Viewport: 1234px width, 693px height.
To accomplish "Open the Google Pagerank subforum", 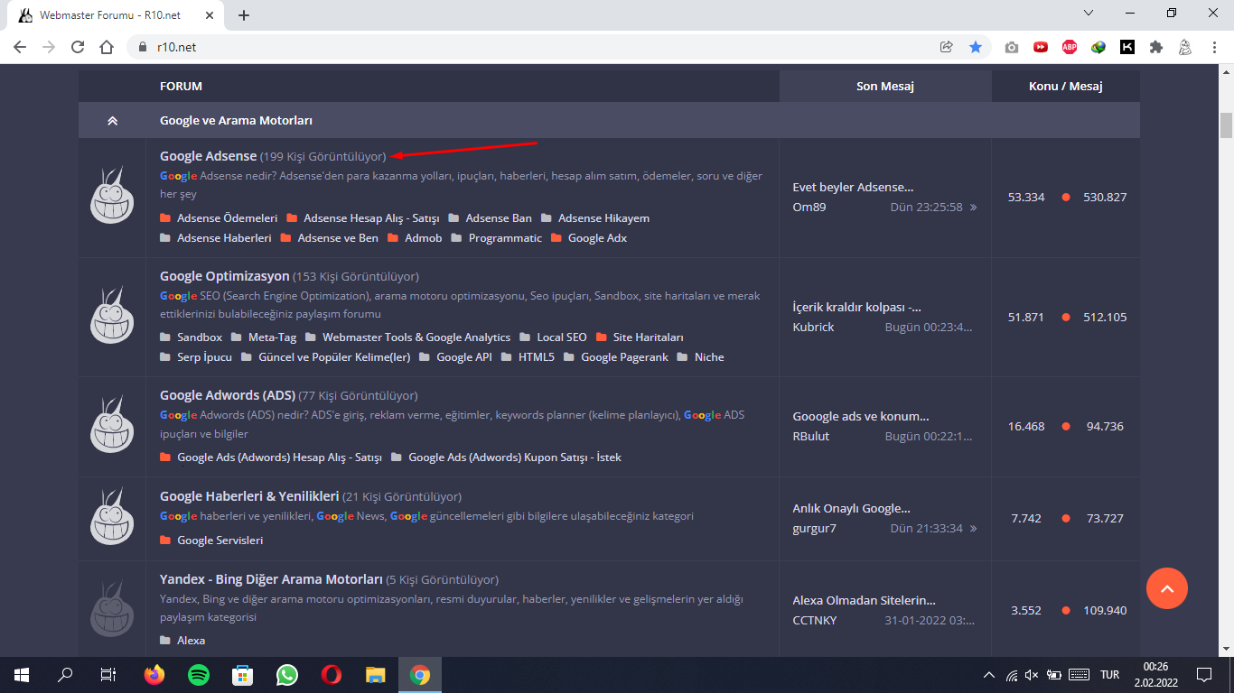I will (624, 357).
